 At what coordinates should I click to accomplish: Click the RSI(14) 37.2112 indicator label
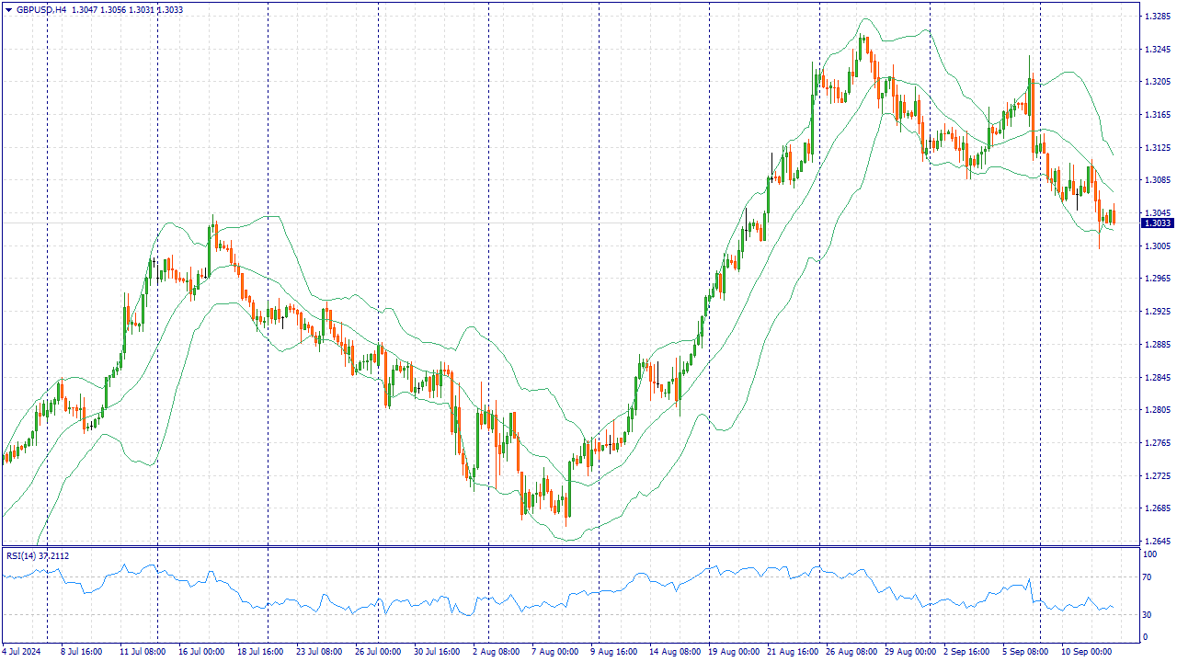click(38, 555)
